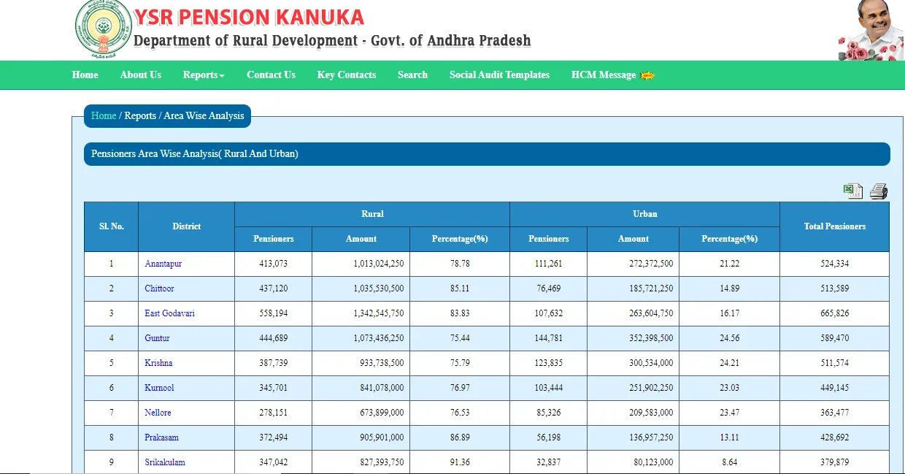Click the 'Pensioners Area Wise Analysis' panel title
Screen dimensions: 905x474
coord(195,154)
